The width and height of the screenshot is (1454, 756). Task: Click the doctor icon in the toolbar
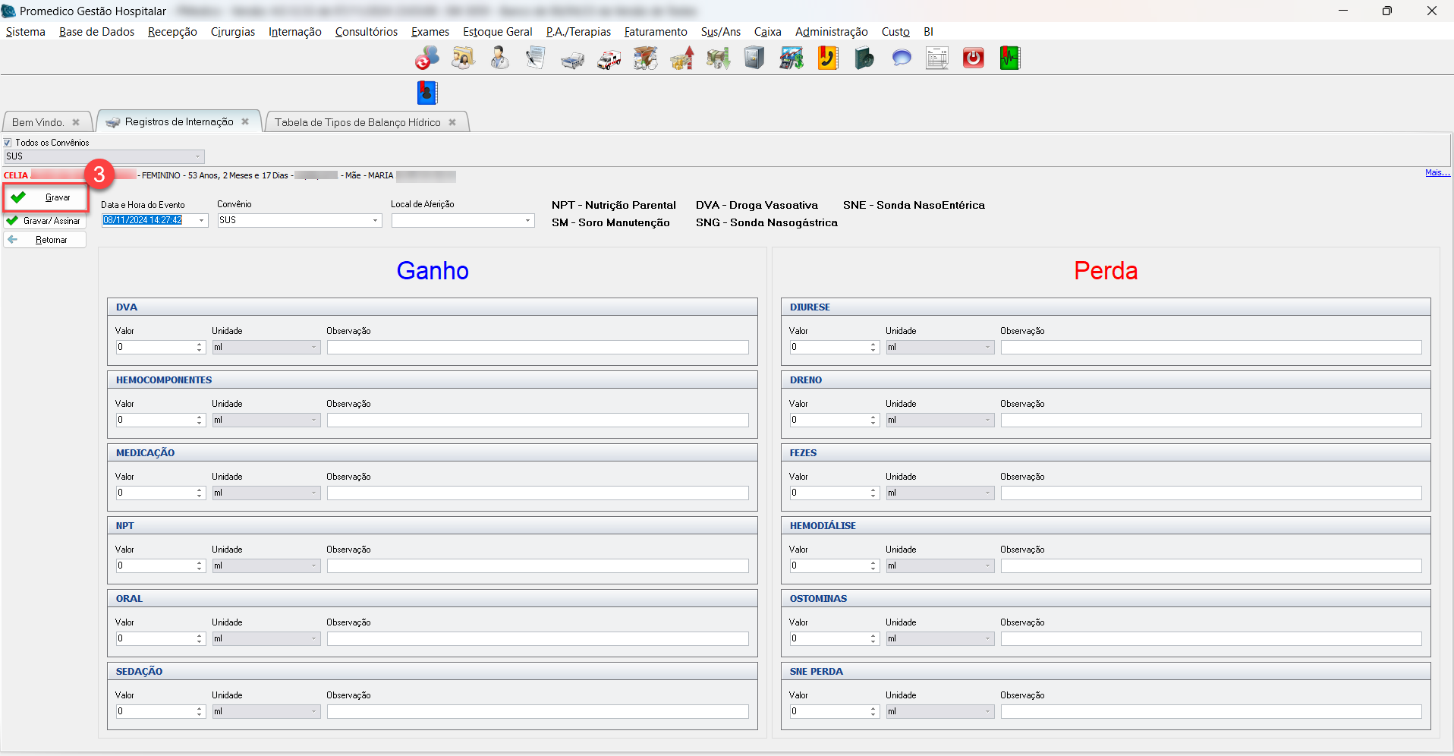[x=499, y=58]
